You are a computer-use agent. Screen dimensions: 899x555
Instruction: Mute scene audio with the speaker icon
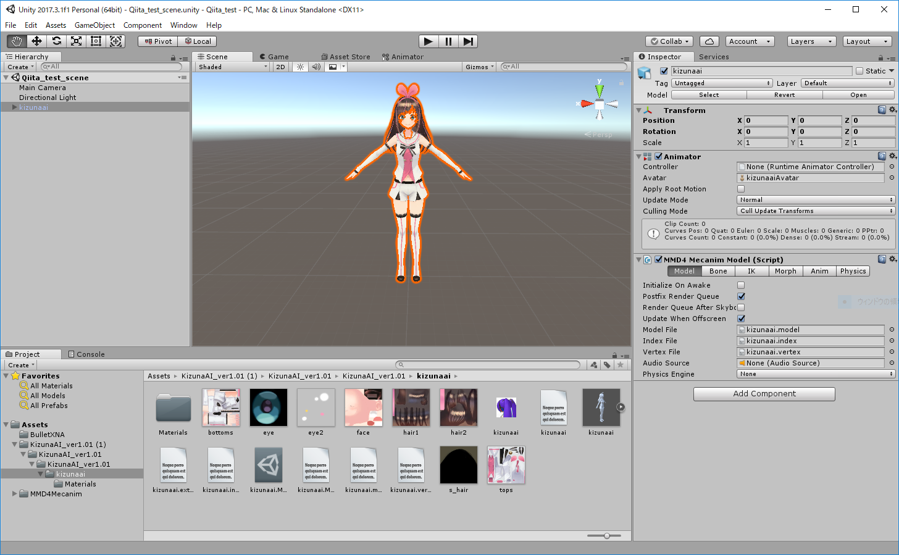point(316,67)
